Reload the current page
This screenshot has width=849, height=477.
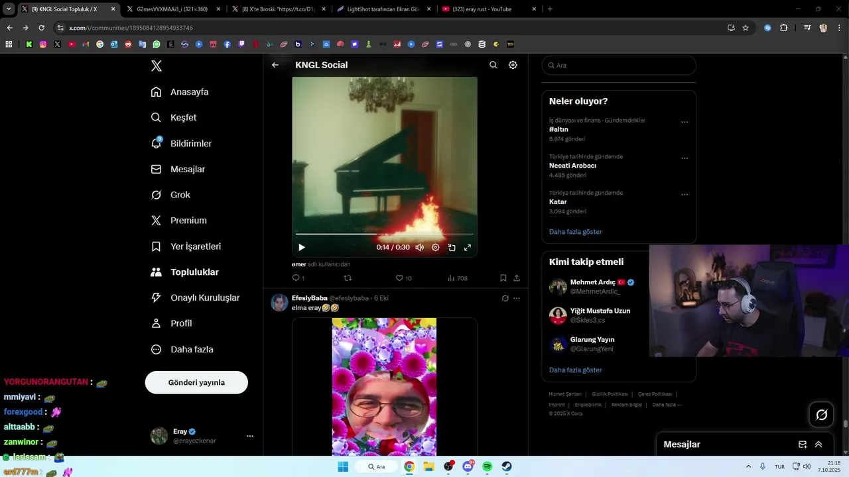pyautogui.click(x=41, y=28)
